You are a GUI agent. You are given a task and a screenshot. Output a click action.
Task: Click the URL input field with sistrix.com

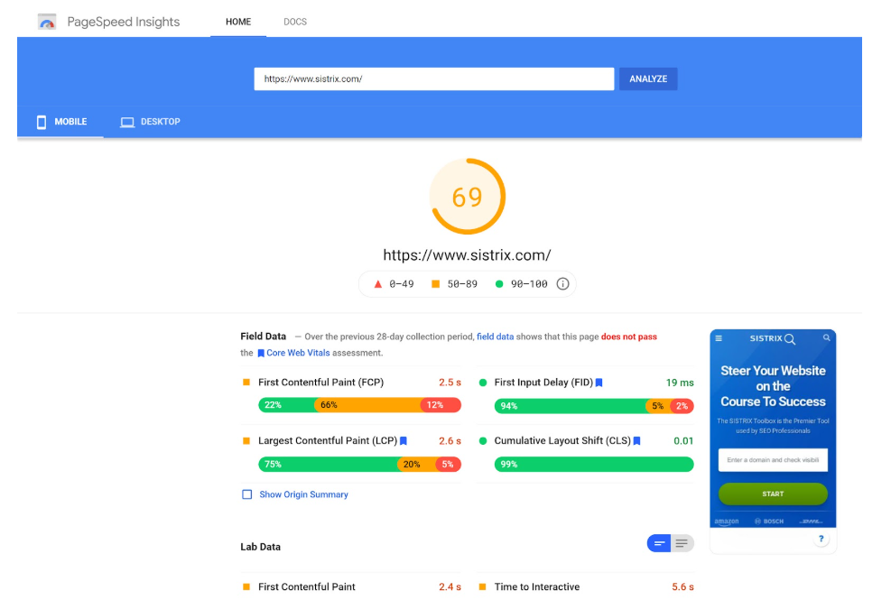[x=433, y=78]
